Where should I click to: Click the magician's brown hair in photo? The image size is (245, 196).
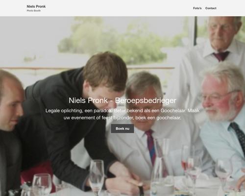[x=106, y=69]
